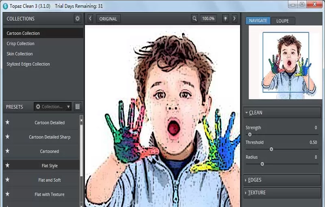Toggle the light bulb icon

tap(225, 19)
